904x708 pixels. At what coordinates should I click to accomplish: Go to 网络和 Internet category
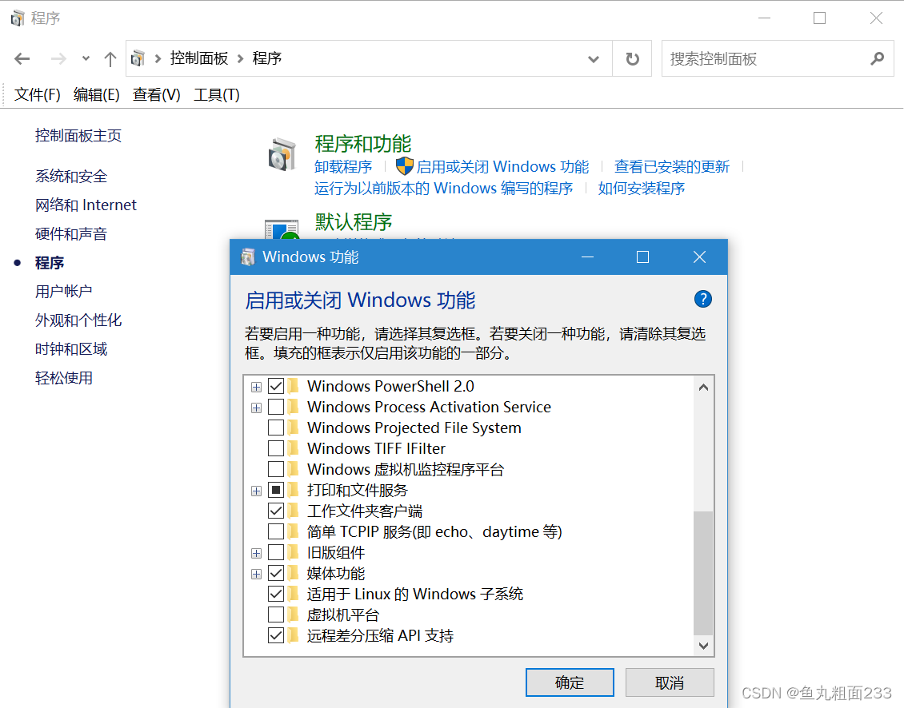(86, 205)
